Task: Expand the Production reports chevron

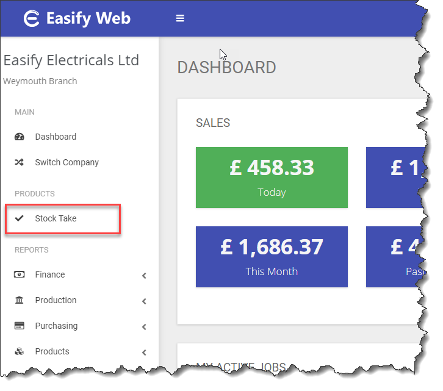Action: [x=145, y=301]
